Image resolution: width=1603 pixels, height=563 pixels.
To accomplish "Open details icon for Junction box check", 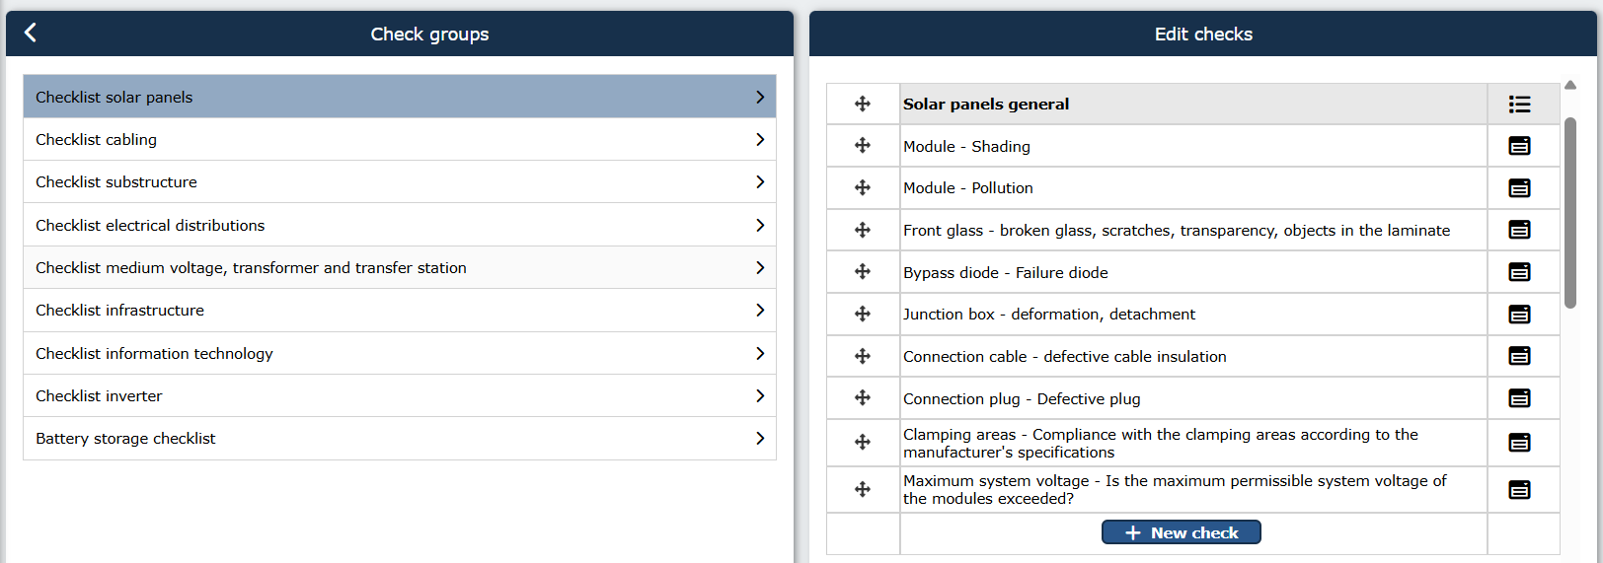I will 1520,315.
